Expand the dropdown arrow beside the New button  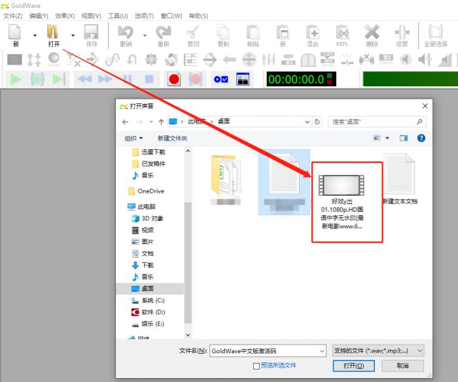[35, 35]
